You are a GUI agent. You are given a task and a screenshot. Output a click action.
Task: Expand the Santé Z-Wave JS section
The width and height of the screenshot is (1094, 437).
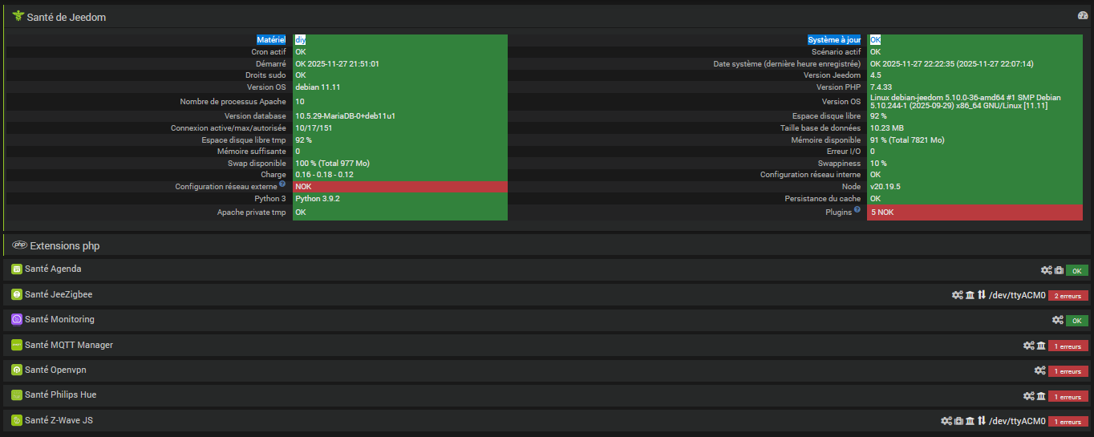(59, 420)
